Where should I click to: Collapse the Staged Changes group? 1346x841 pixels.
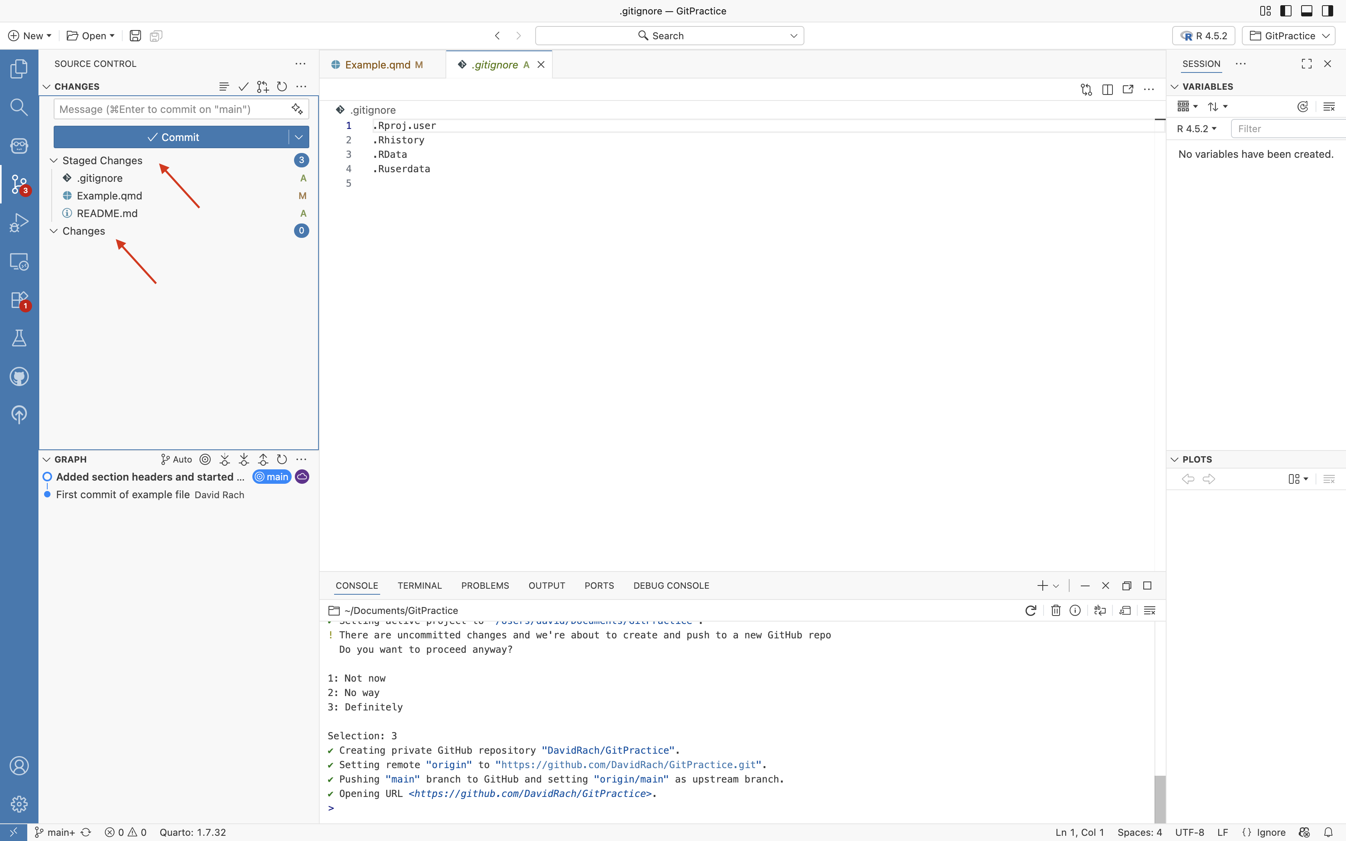pyautogui.click(x=54, y=161)
